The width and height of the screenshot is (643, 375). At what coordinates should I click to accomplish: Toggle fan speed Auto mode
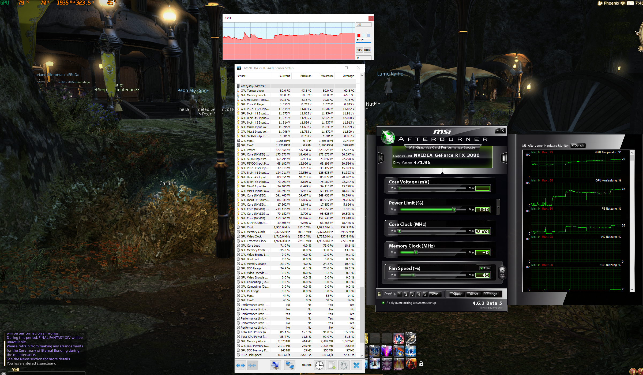(x=485, y=268)
